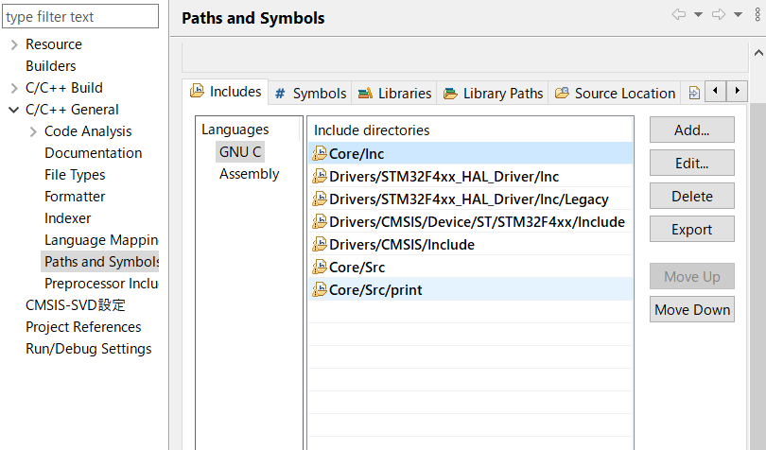Expand the C/C++ Build node

tap(14, 88)
